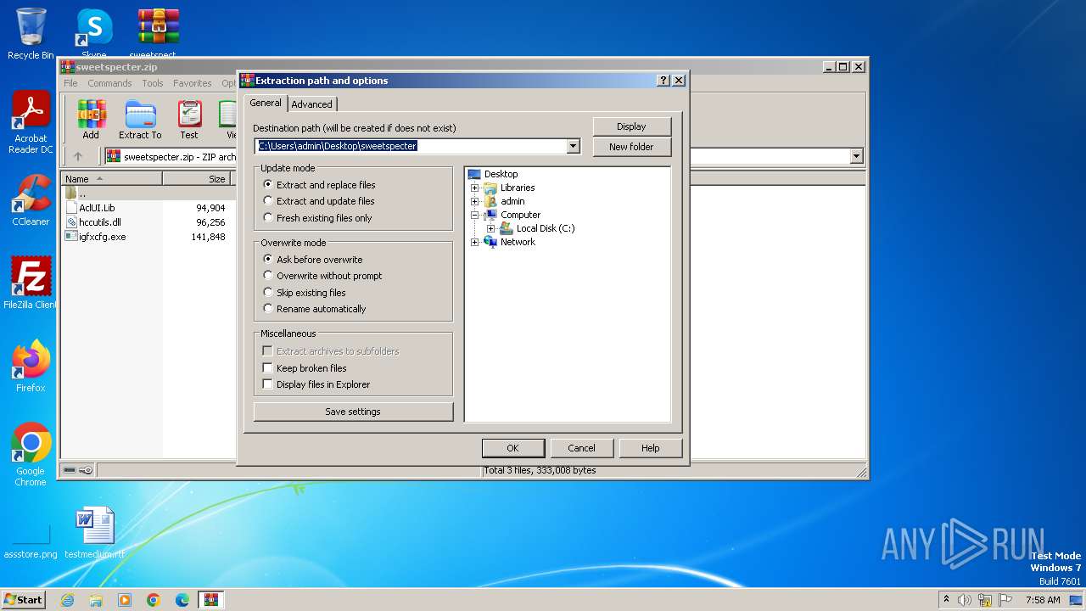This screenshot has height=611, width=1086.
Task: Click the volume speaker tray icon
Action: (x=965, y=600)
